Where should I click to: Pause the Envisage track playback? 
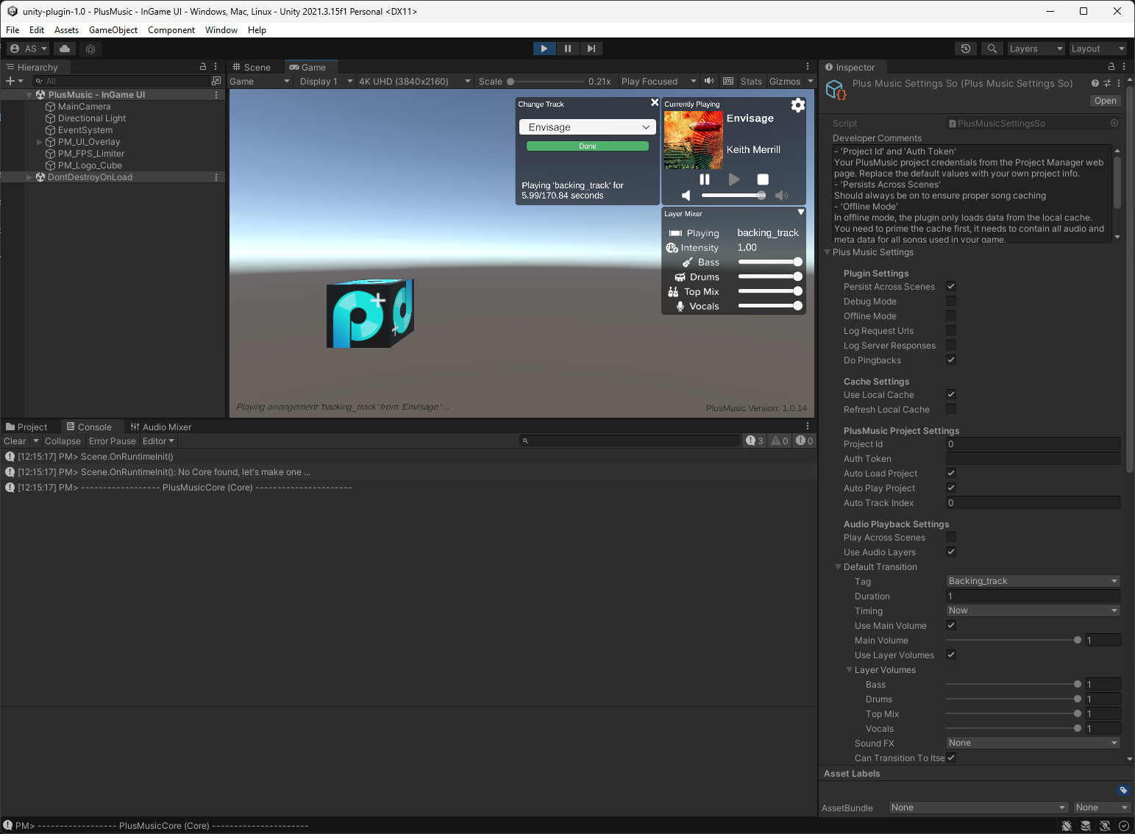[705, 179]
